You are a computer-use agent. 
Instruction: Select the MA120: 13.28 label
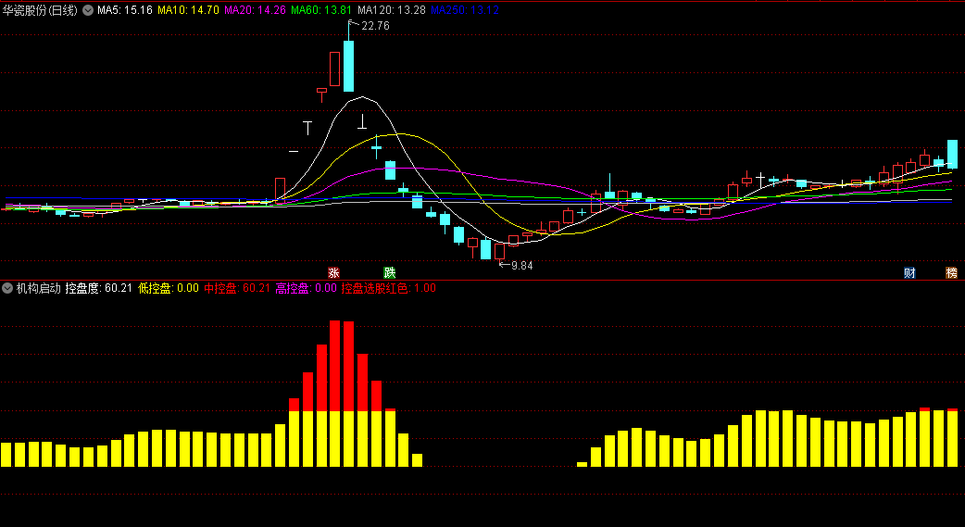[x=392, y=10]
